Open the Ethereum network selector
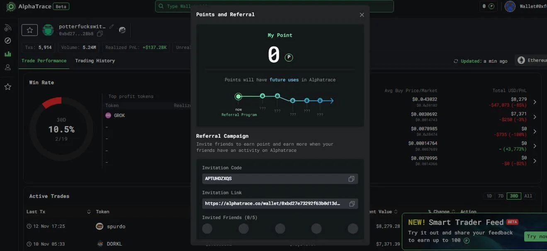Viewport: 547px width, 251px height. (x=531, y=61)
